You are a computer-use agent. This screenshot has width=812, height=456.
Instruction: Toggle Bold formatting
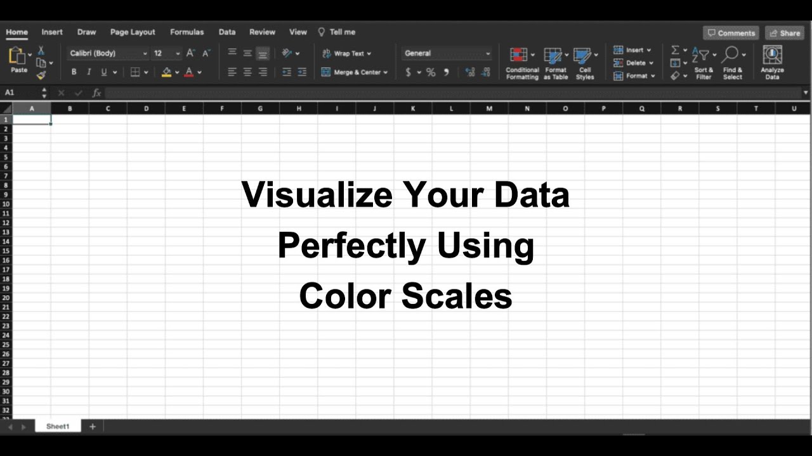[74, 72]
